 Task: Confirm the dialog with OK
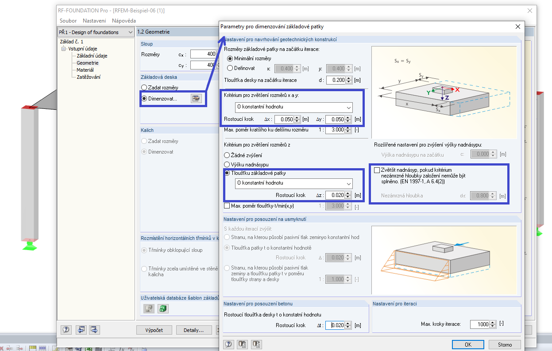[x=468, y=344]
